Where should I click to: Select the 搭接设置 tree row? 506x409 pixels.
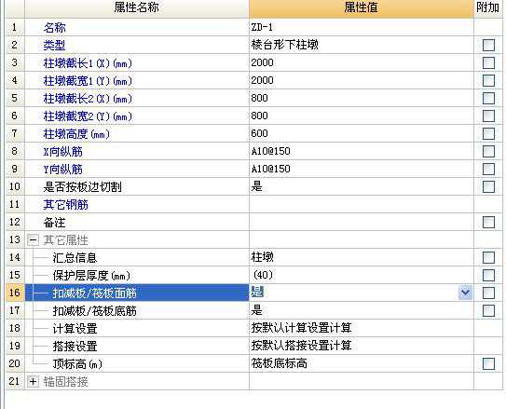coord(137,346)
